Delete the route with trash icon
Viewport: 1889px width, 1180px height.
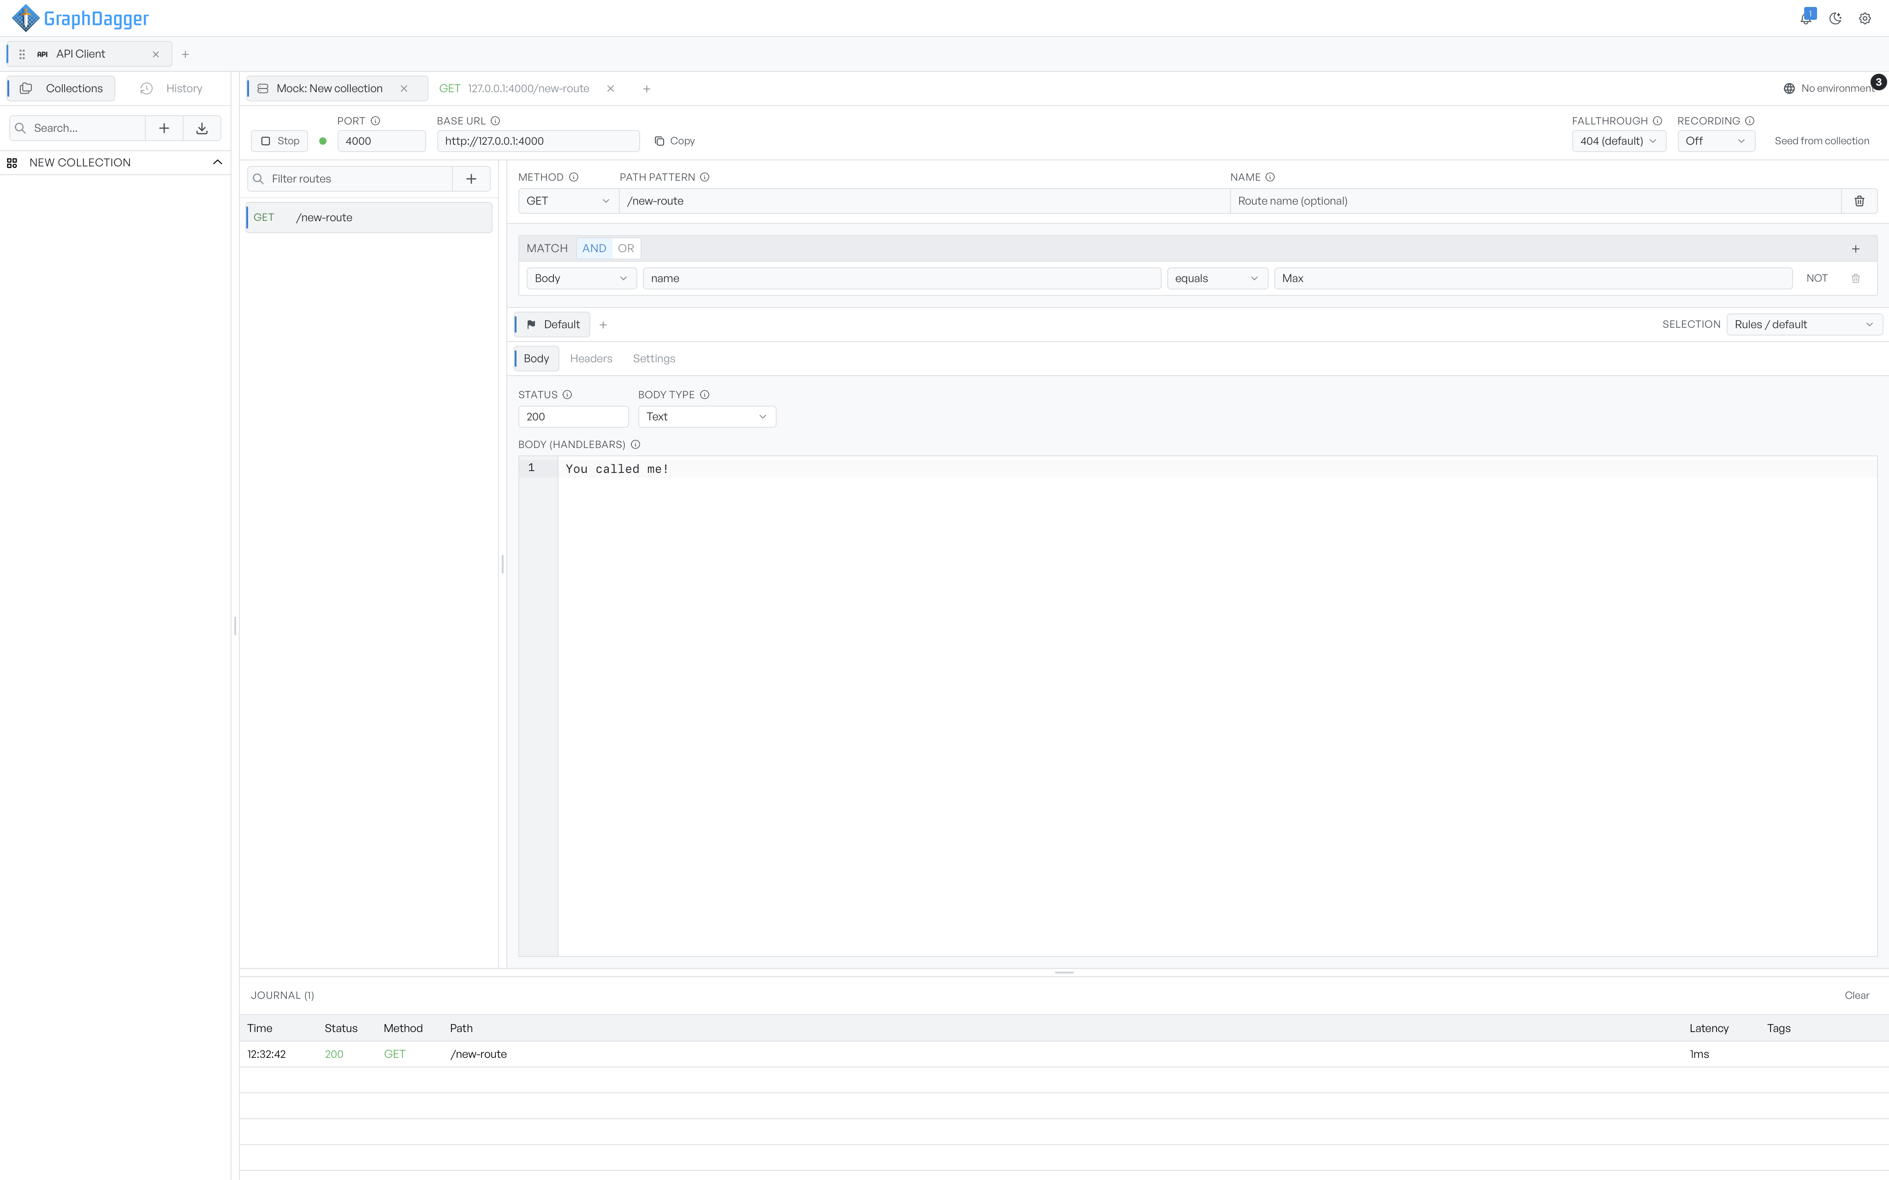[x=1859, y=201]
